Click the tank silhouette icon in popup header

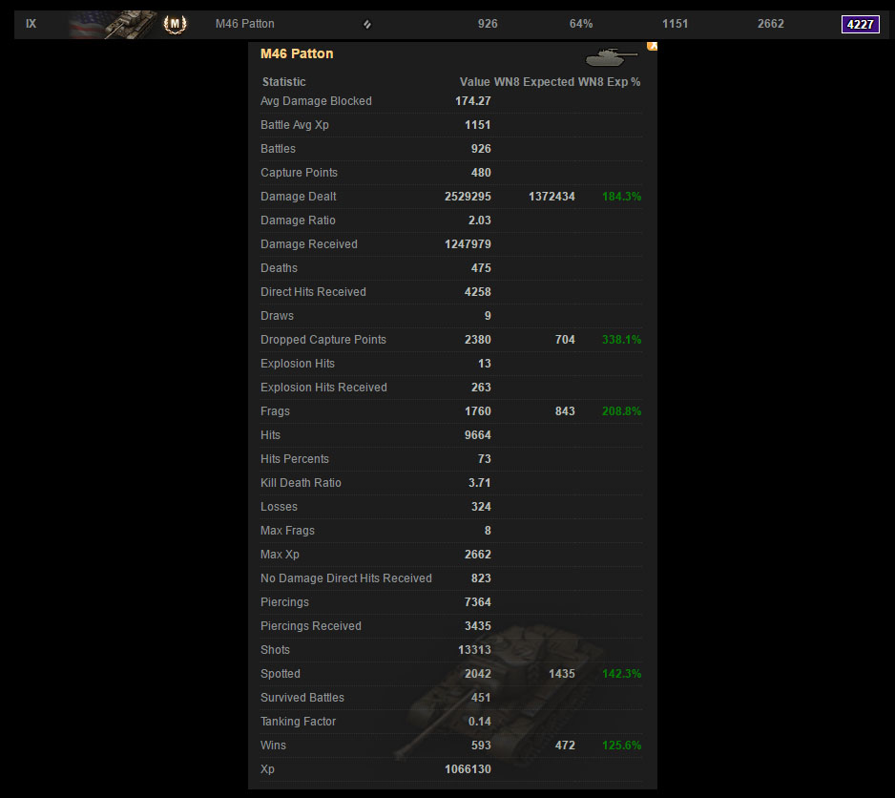612,58
